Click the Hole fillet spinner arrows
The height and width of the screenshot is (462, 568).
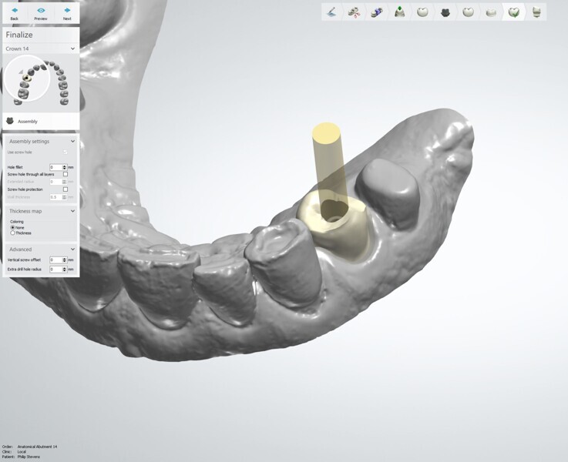pyautogui.click(x=65, y=167)
